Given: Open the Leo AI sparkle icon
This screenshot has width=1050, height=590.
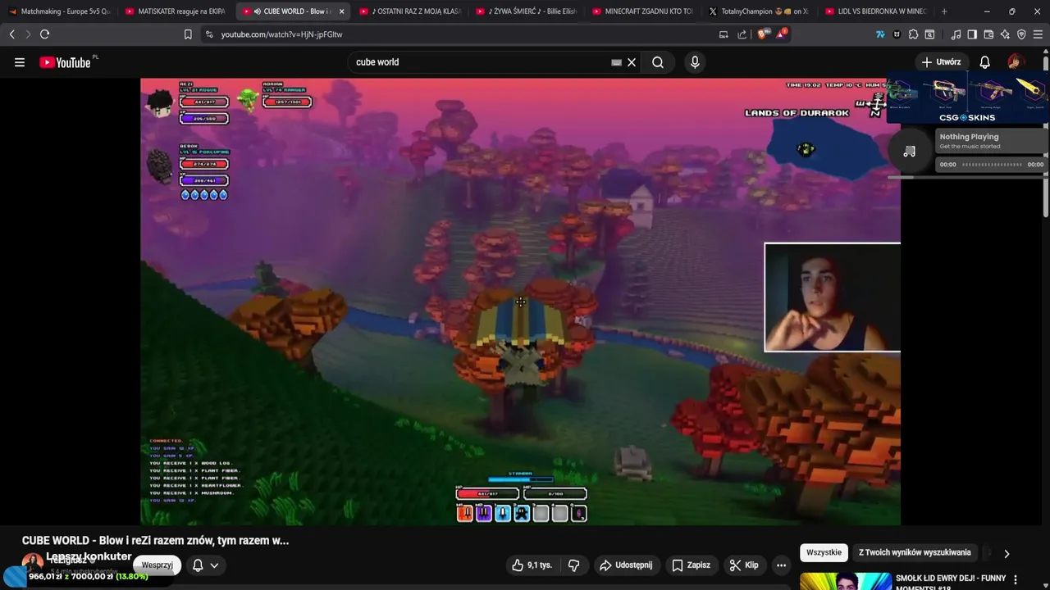Looking at the screenshot, I should [1005, 34].
